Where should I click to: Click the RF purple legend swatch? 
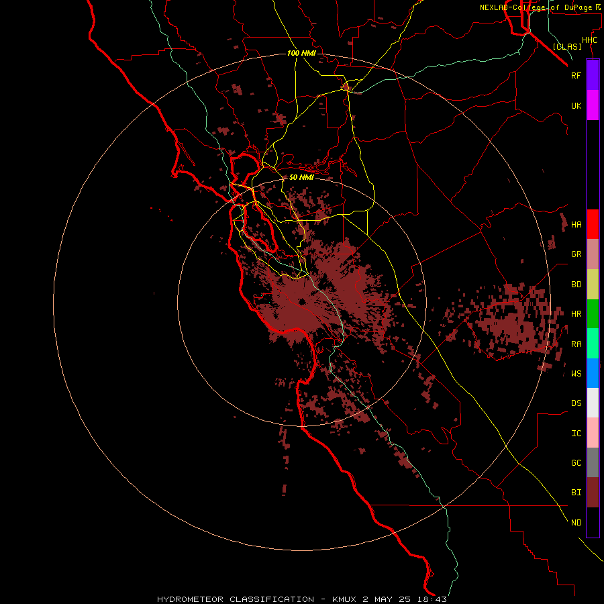[593, 75]
